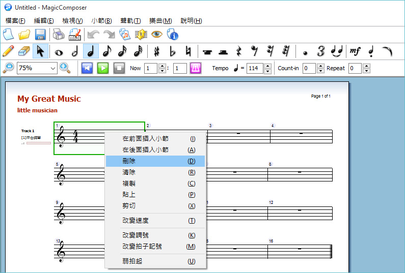Pick the eighth note duration
This screenshot has width=405, height=273.
pos(106,51)
